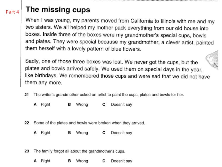Select Doesn't say for question 21

pos(117,105)
